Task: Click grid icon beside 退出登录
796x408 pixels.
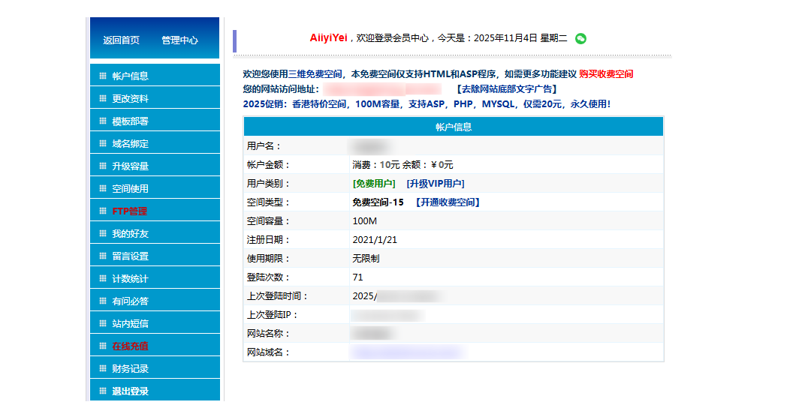Action: tap(102, 391)
